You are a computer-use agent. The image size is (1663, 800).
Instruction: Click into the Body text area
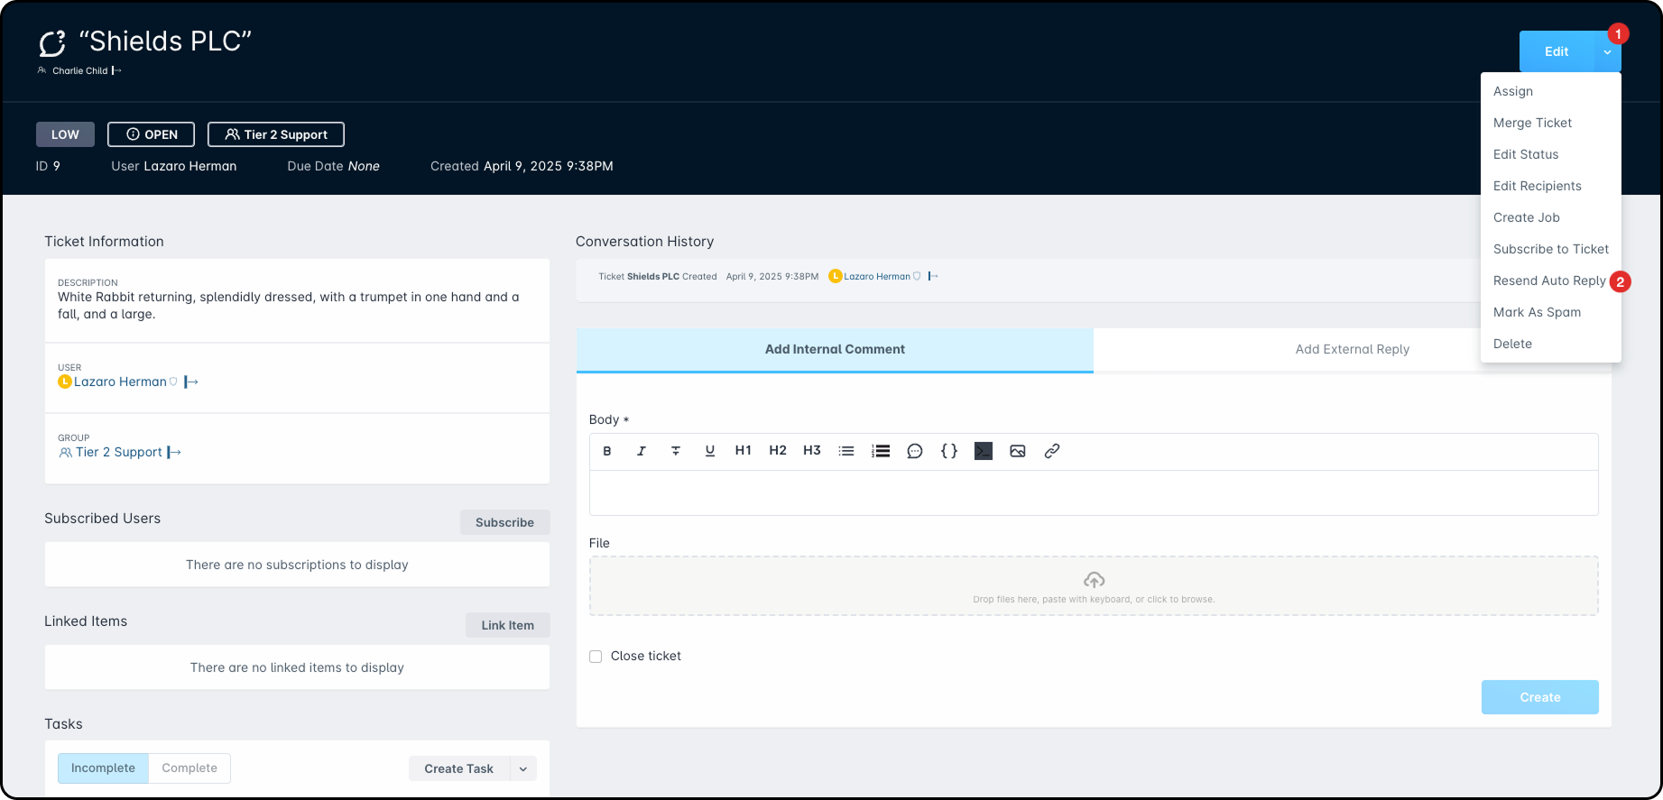pyautogui.click(x=1094, y=492)
